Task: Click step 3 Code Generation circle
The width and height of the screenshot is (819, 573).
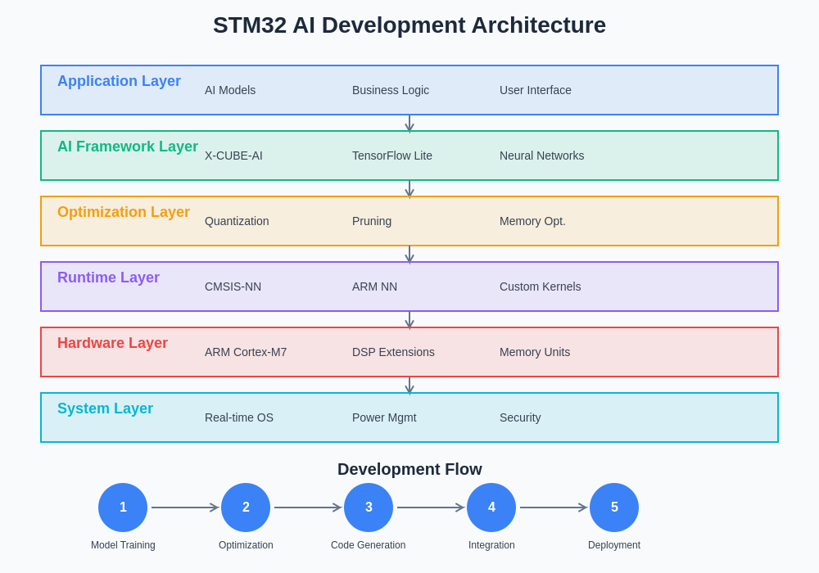Action: tap(369, 508)
